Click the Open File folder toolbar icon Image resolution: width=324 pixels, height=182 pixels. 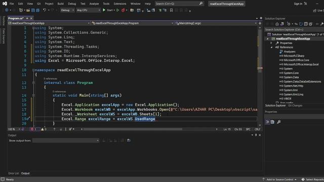pyautogui.click(x=28, y=10)
